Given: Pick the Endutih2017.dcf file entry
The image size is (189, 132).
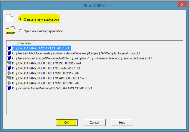Looking at the screenshot, I should pos(46,68).
